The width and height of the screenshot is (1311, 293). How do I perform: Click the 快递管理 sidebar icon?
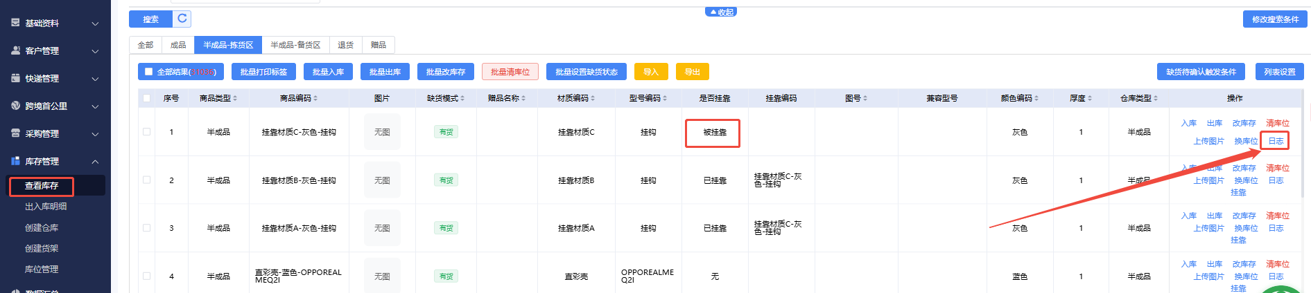15,78
